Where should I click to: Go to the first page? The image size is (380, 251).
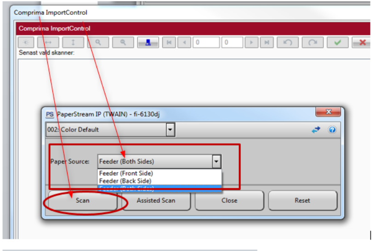point(170,42)
